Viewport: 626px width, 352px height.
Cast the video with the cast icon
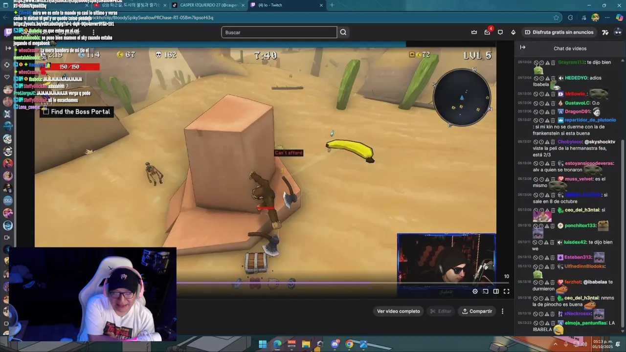click(x=486, y=291)
